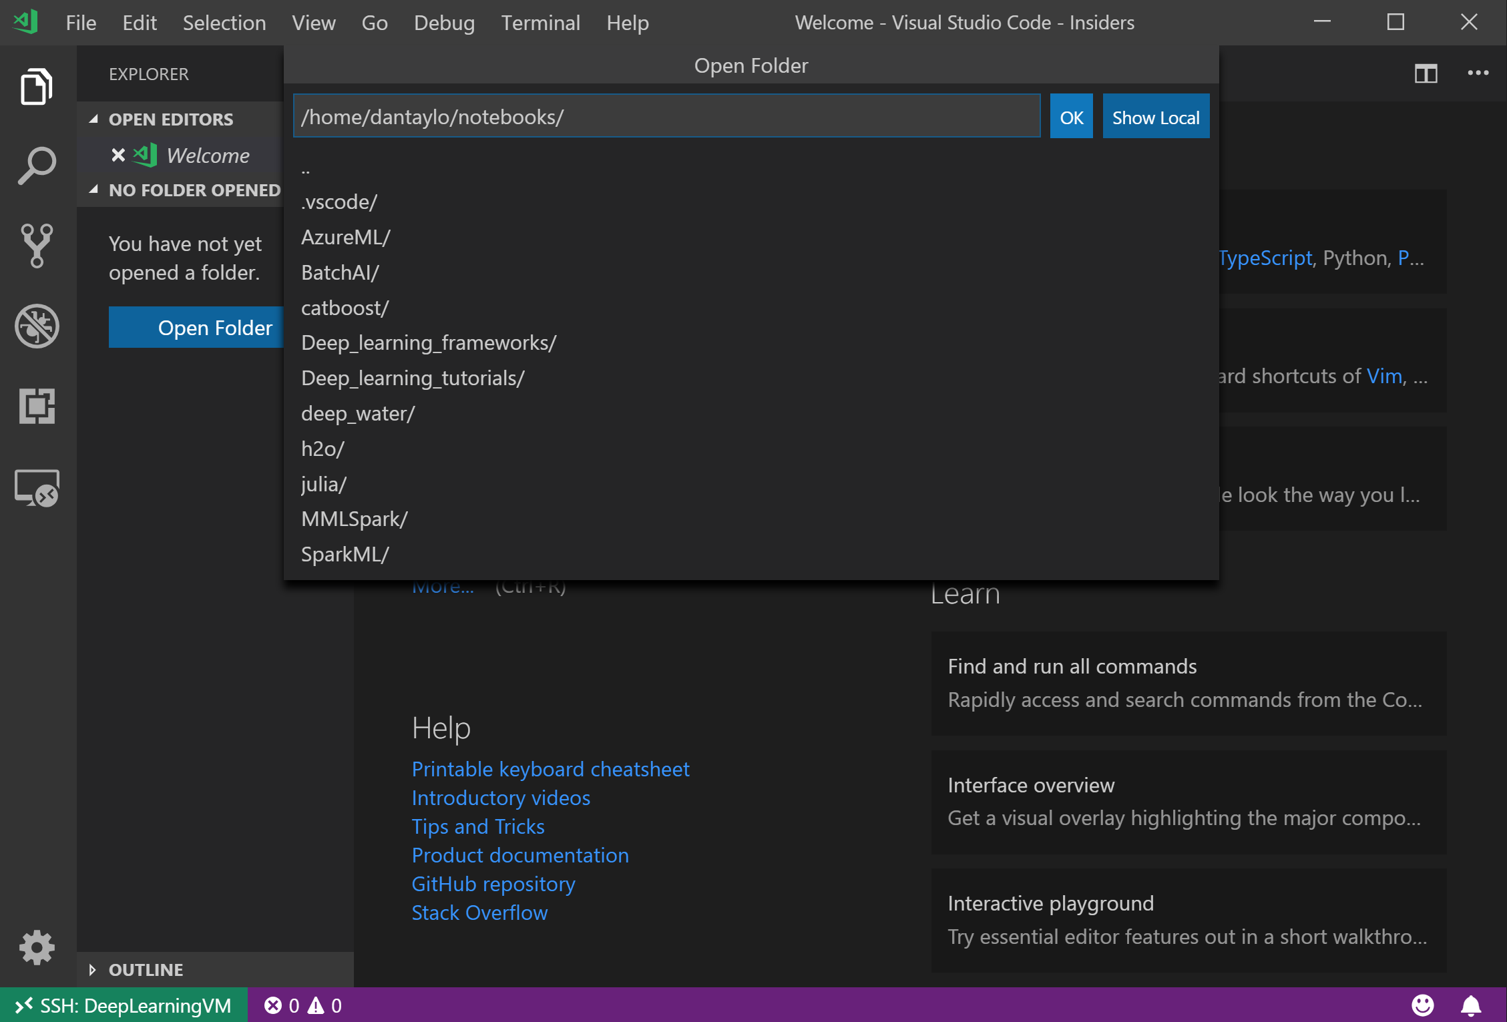The height and width of the screenshot is (1022, 1507).
Task: Select the Deep_learning_frameworks/ folder
Action: coord(427,342)
